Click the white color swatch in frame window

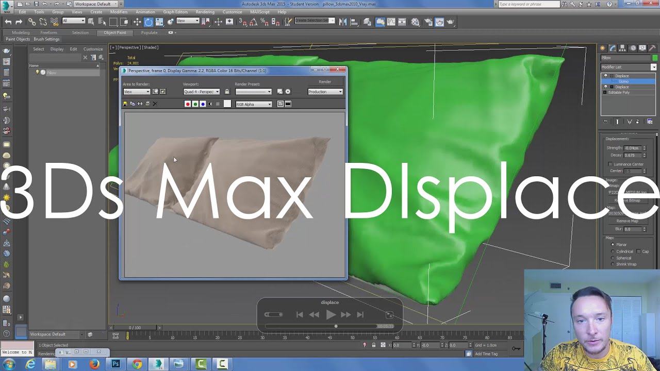(227, 104)
